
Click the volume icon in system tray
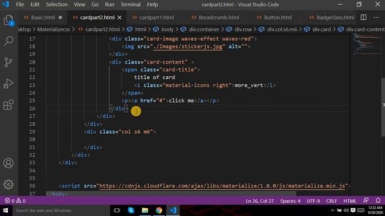pyautogui.click(x=346, y=211)
